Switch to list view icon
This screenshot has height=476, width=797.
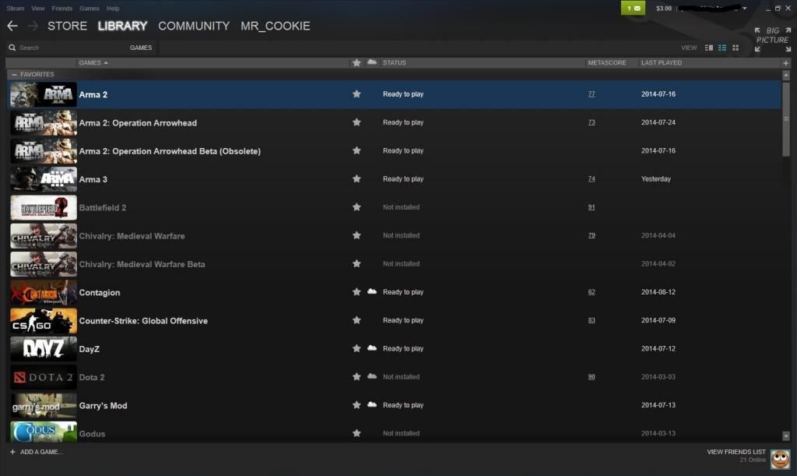point(722,48)
